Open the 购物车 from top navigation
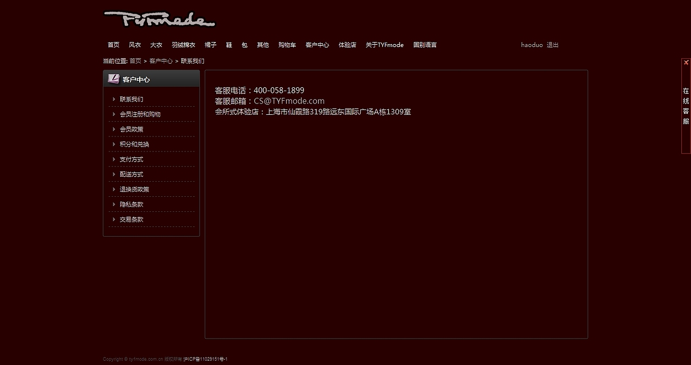Image resolution: width=691 pixels, height=365 pixels. tap(287, 45)
